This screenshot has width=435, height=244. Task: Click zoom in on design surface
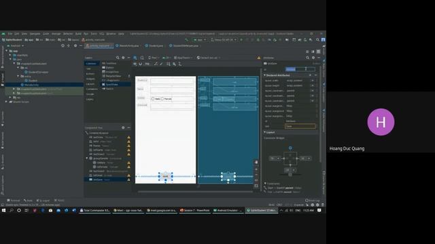256,169
